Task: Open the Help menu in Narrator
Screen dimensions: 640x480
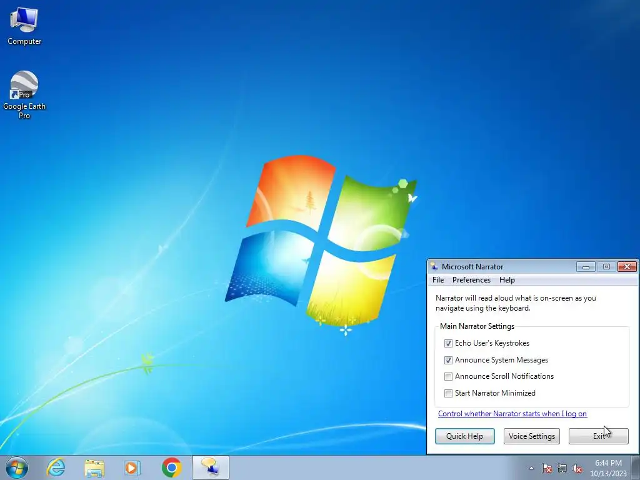Action: (507, 280)
